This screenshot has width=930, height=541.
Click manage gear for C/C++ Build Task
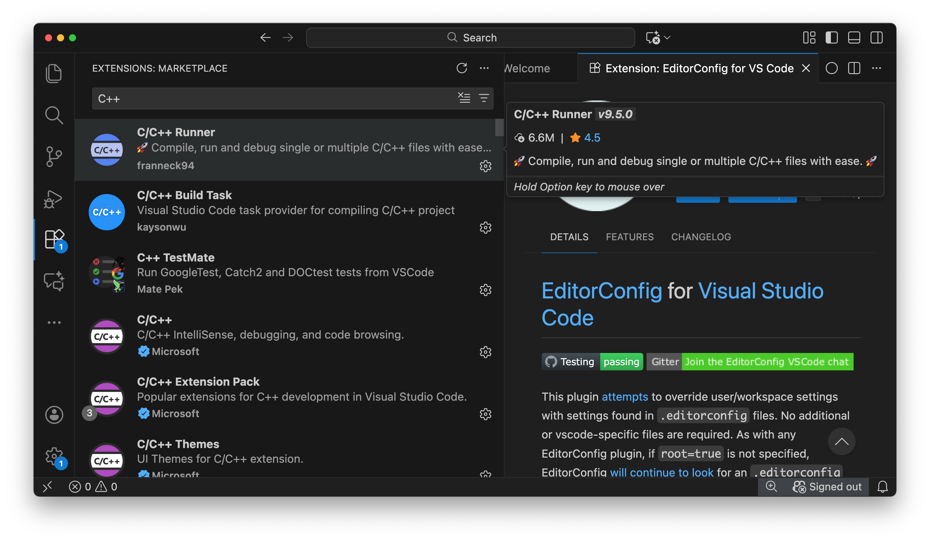click(485, 228)
